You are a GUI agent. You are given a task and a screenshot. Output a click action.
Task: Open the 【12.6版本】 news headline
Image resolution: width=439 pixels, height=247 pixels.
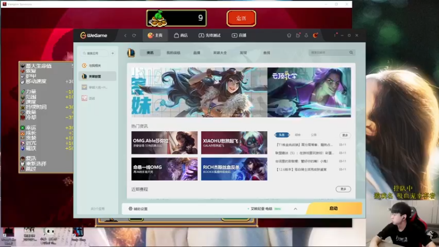[301, 170]
